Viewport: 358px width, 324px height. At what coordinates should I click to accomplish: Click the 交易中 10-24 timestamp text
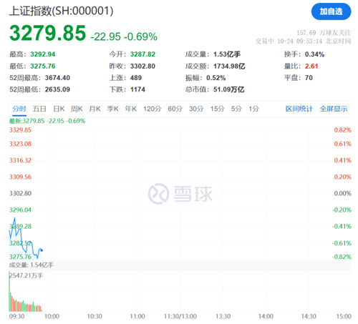(303, 41)
